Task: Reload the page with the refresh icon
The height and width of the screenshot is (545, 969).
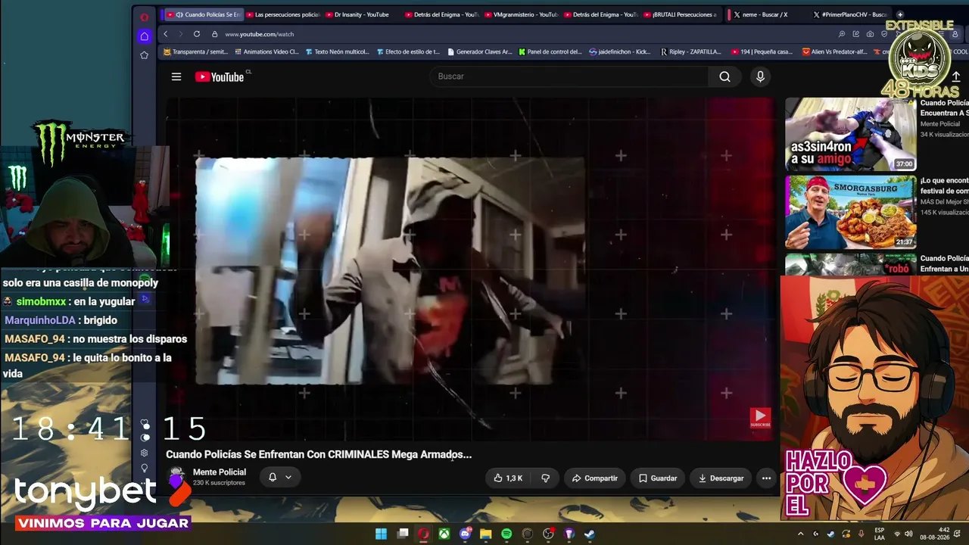Action: click(x=197, y=34)
